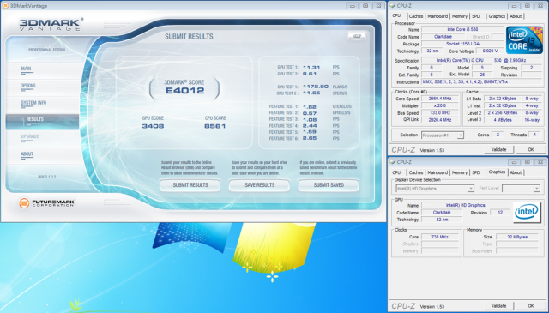This screenshot has height=313, width=549.
Task: Click the 3DMarkVantage title bar app icon
Action: coord(5,6)
